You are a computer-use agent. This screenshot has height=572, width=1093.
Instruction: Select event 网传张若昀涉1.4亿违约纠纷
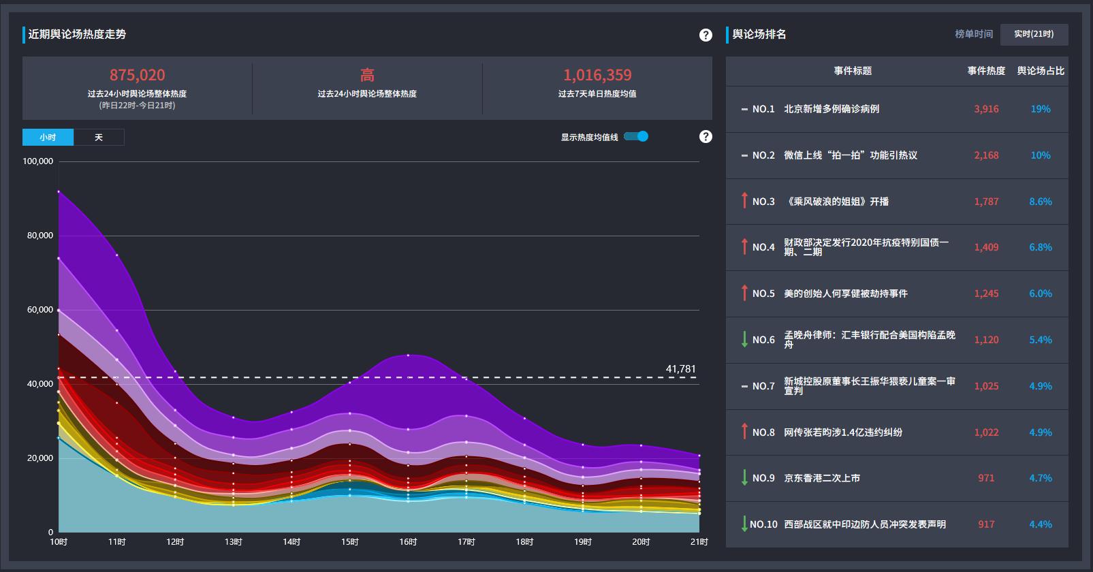pyautogui.click(x=843, y=432)
